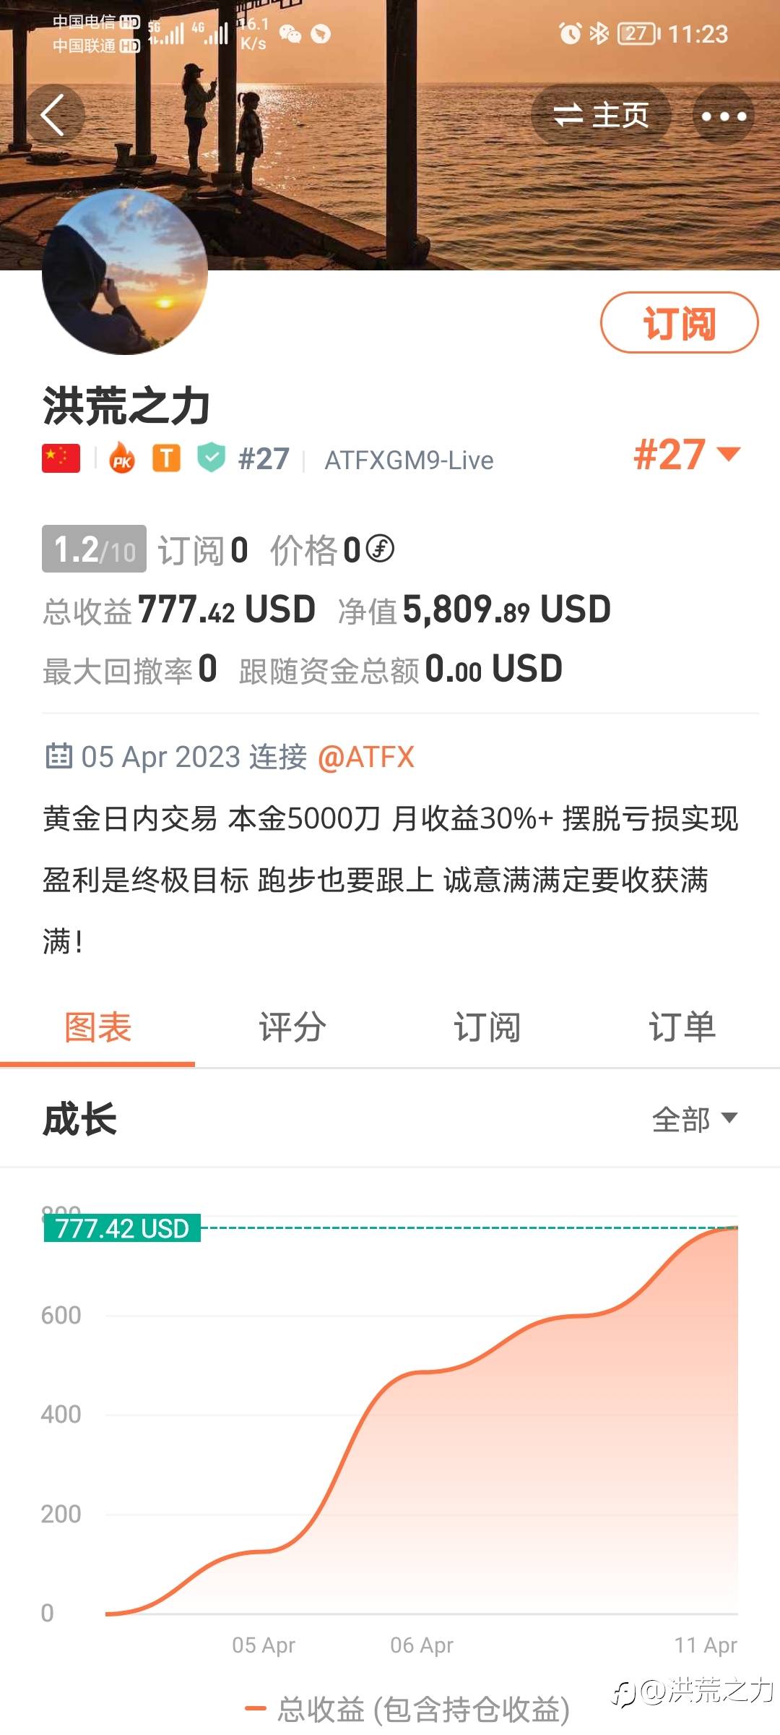Switch to the 评分 tab

tap(292, 1027)
